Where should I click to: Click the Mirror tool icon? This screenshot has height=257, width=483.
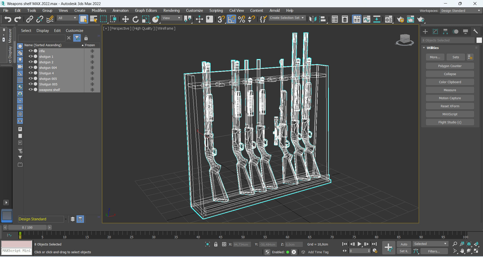click(313, 19)
